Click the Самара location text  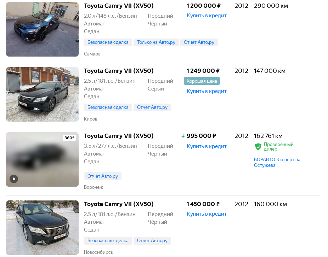(92, 54)
